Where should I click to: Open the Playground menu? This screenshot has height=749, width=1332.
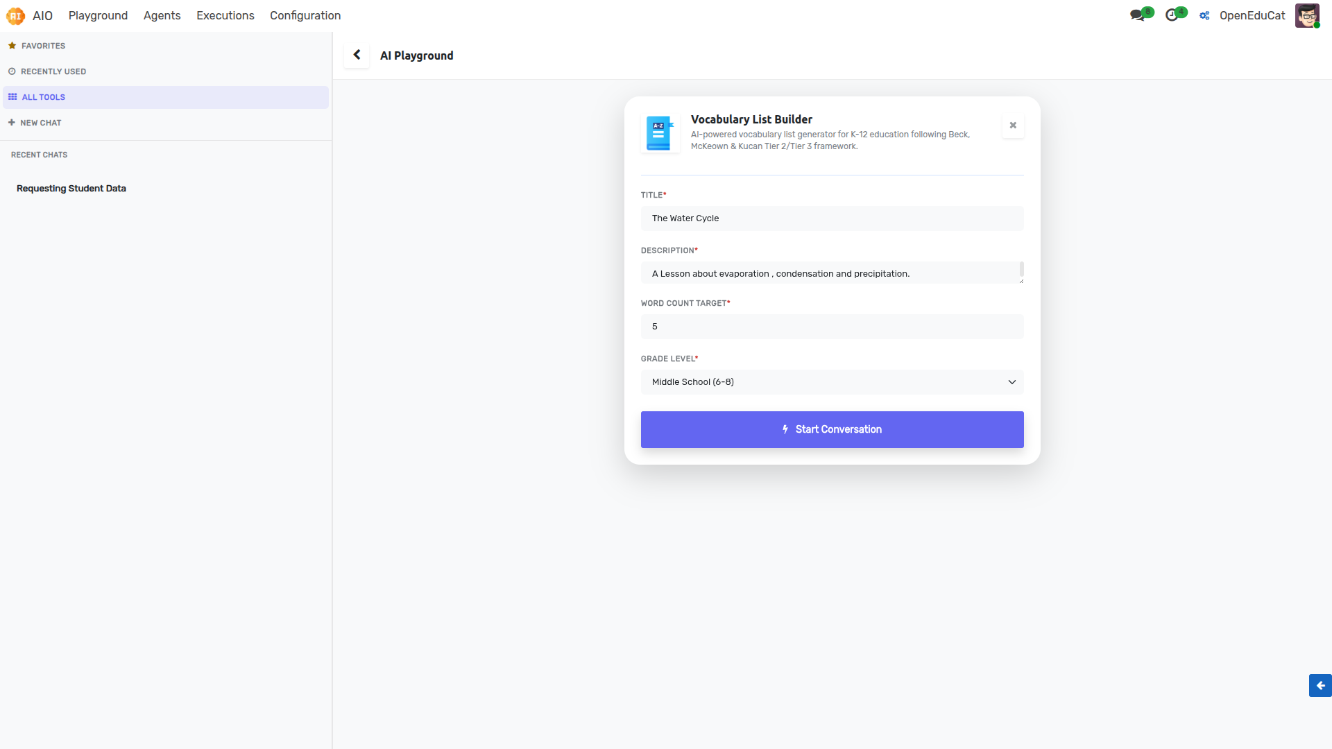[98, 15]
